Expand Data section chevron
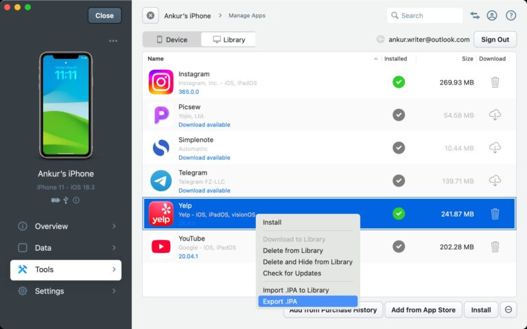 pyautogui.click(x=114, y=247)
